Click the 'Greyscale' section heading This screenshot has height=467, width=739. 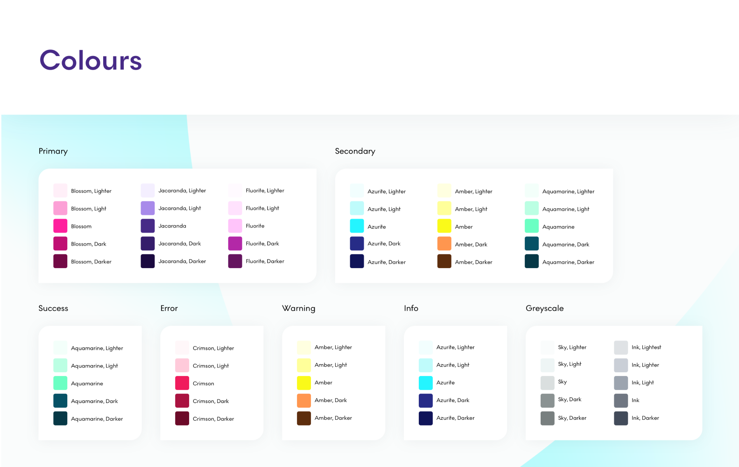point(545,308)
